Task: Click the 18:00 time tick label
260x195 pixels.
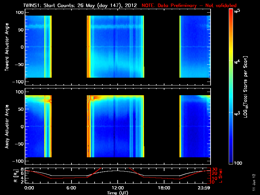Action: 164,188
